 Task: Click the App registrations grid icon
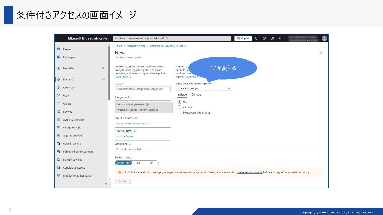pyautogui.click(x=59, y=135)
